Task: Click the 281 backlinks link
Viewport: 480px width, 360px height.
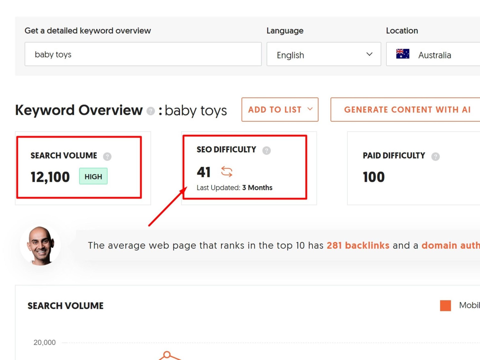Action: (358, 245)
